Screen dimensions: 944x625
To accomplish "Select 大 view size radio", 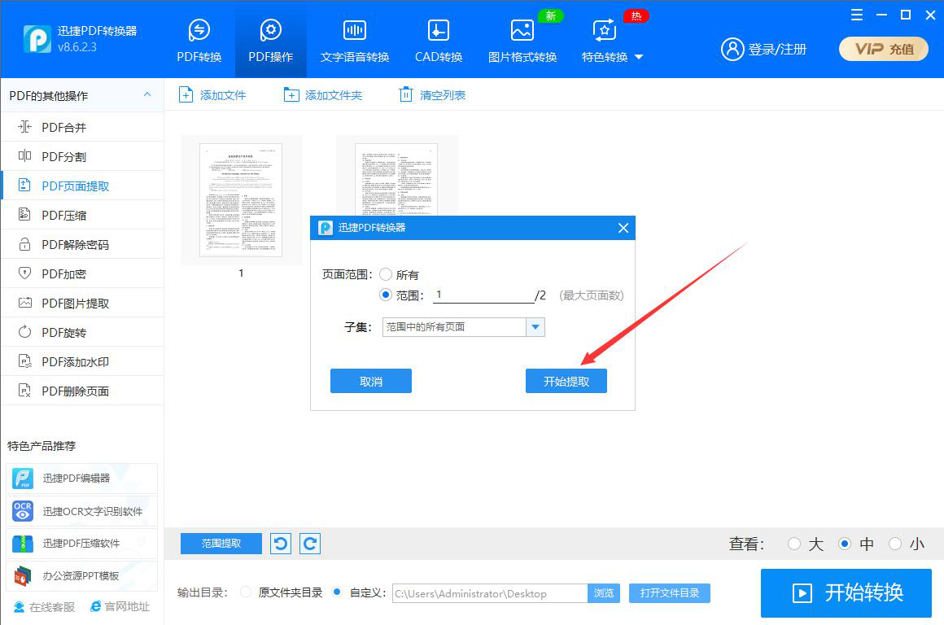I will click(794, 544).
